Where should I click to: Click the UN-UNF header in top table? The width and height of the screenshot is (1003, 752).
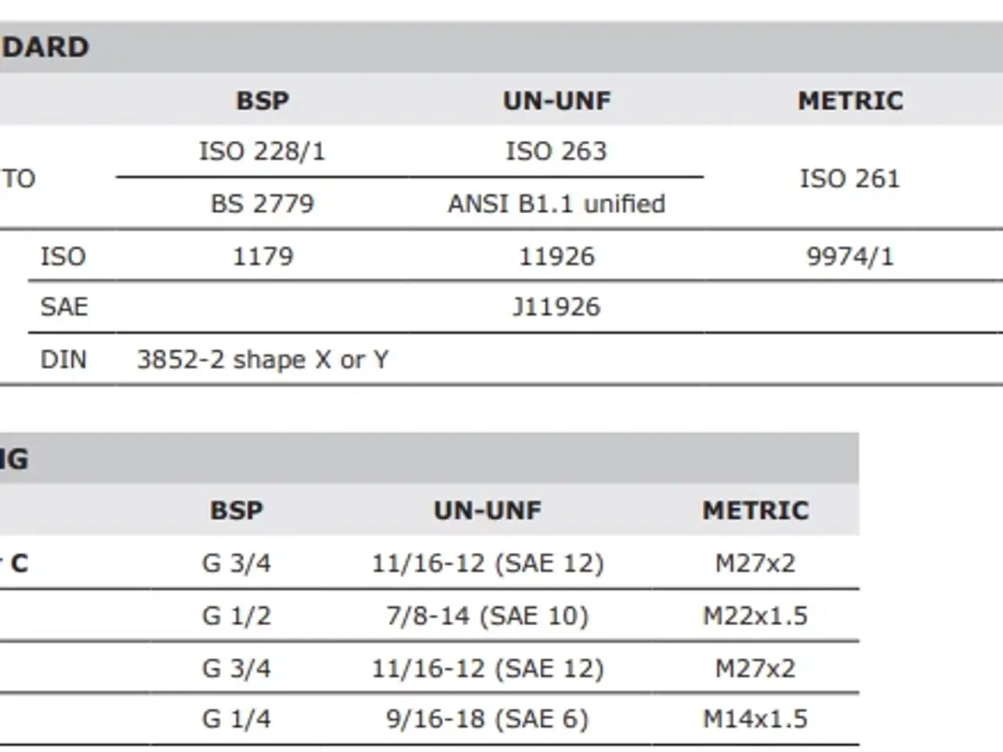click(556, 100)
